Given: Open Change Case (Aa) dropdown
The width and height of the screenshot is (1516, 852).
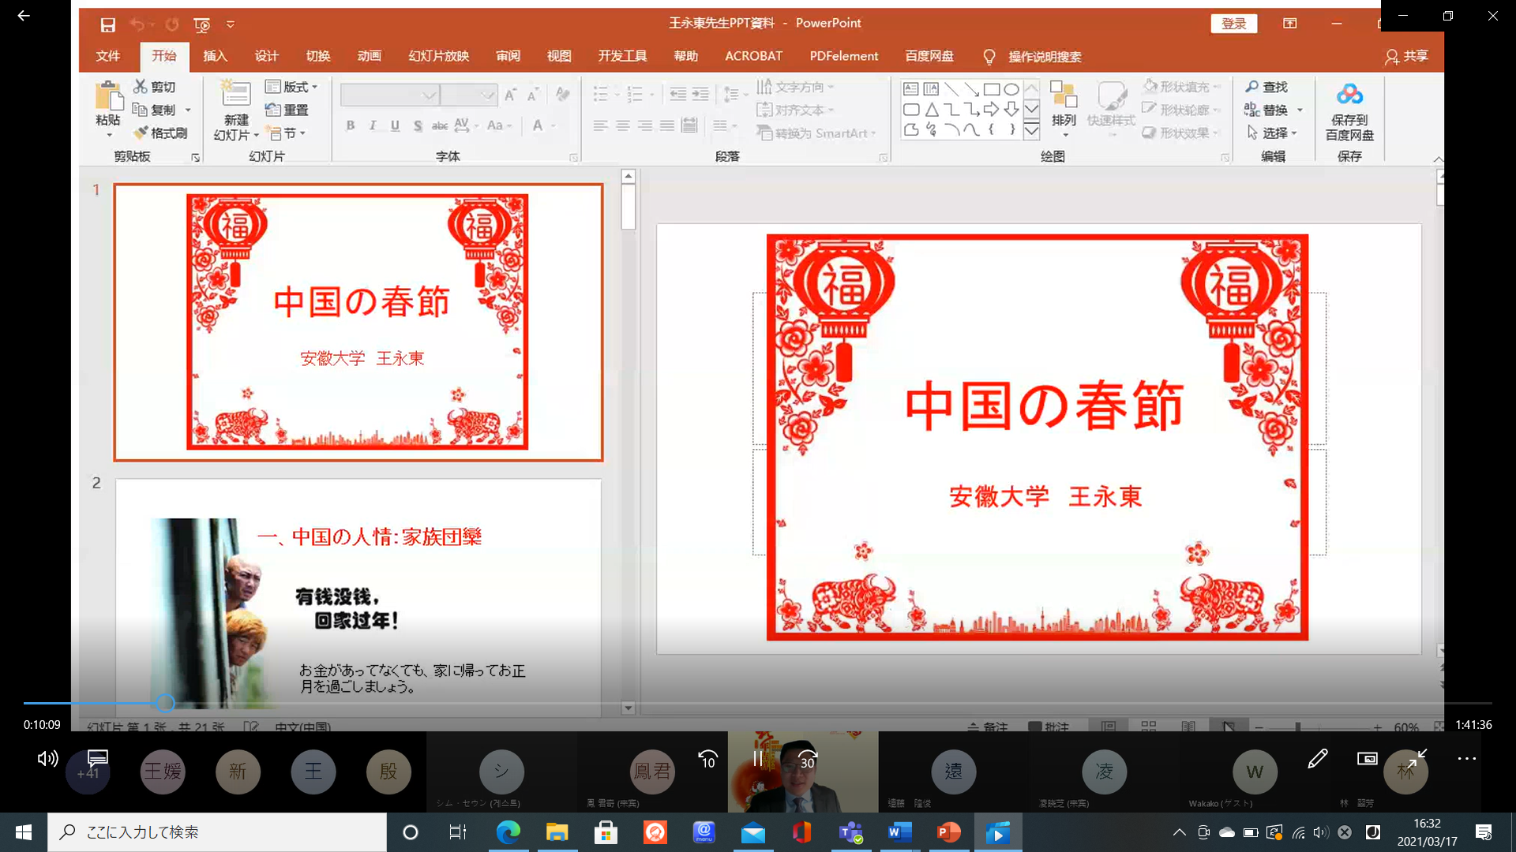Looking at the screenshot, I should point(500,125).
